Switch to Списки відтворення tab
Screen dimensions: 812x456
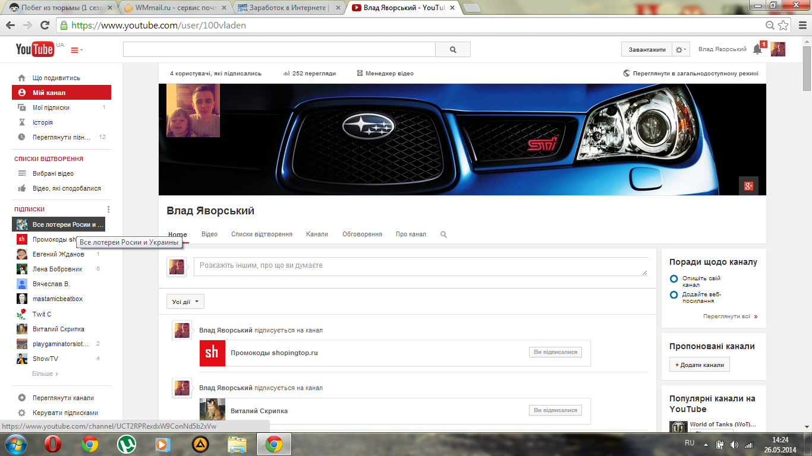tap(262, 234)
